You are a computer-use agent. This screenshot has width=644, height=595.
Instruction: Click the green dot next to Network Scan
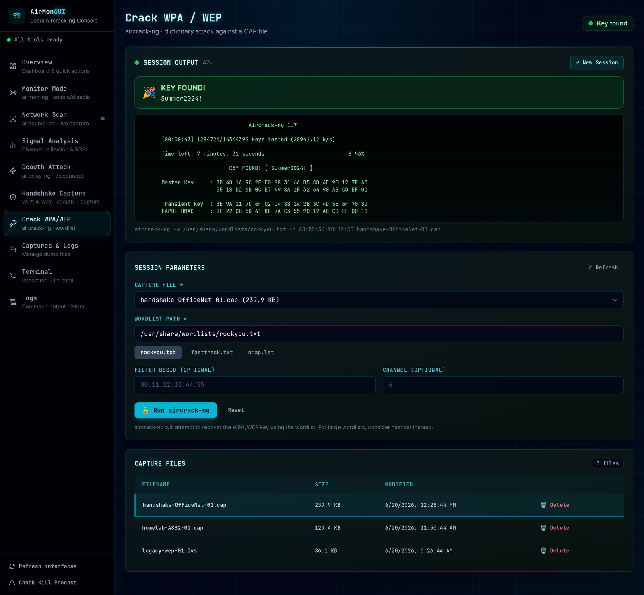point(103,119)
